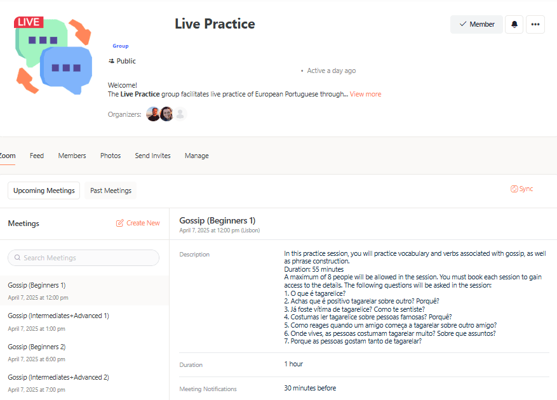Click the third placeholder organizer avatar

180,114
